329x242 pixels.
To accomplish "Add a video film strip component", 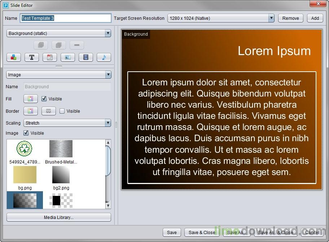I will 86,57.
